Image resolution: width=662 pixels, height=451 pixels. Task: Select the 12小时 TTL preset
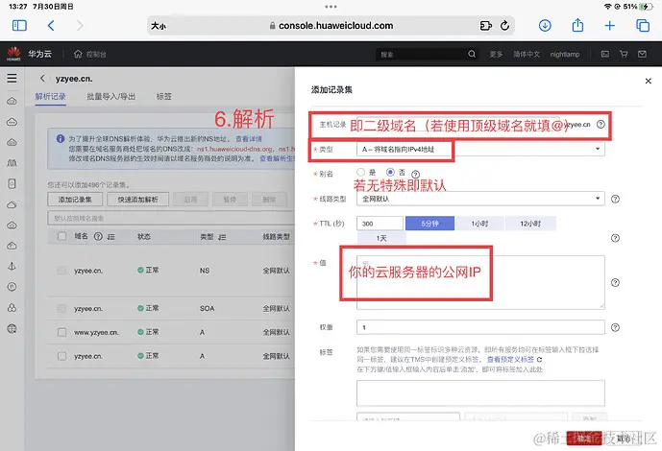point(530,224)
